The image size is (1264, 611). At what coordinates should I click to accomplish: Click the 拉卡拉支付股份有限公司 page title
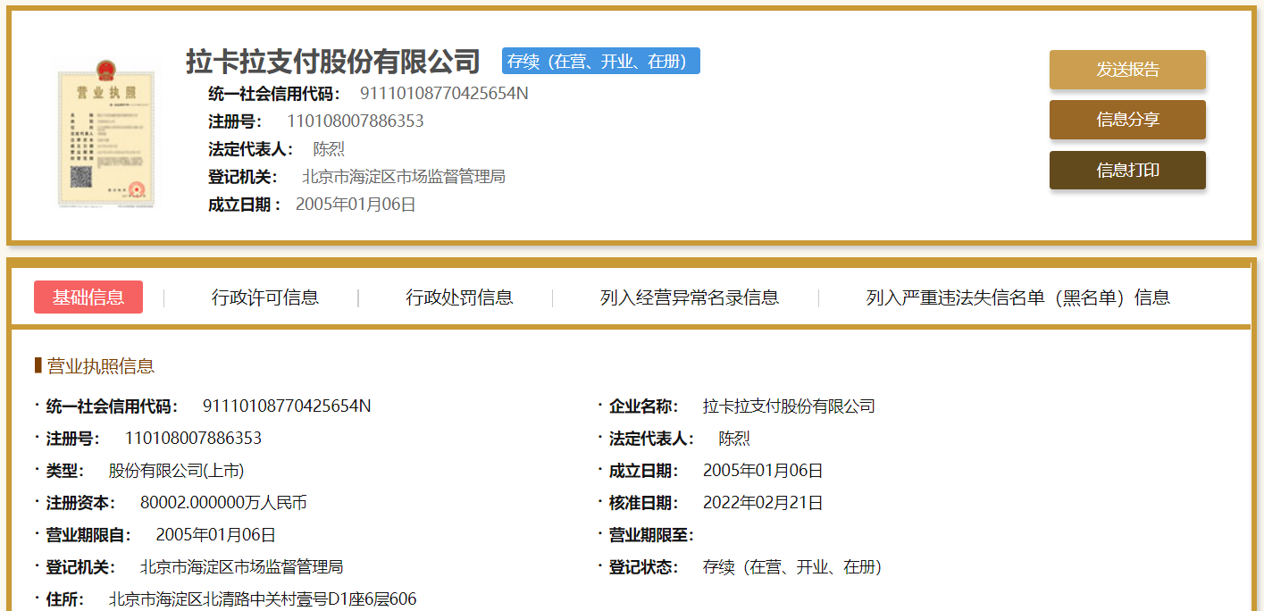click(x=333, y=62)
